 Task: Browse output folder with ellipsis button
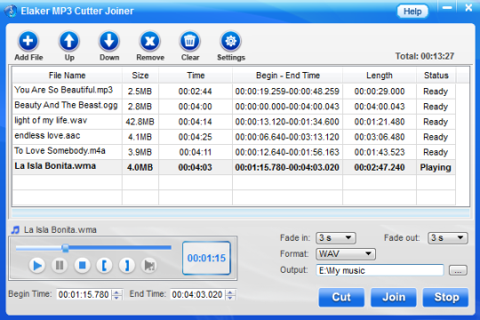tap(458, 271)
